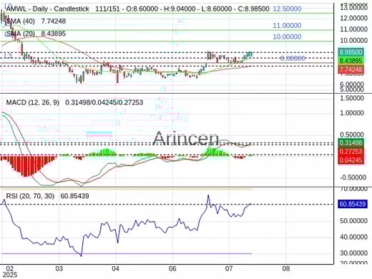
Task: Click the 03 month label on date axis
Action: click(x=59, y=269)
